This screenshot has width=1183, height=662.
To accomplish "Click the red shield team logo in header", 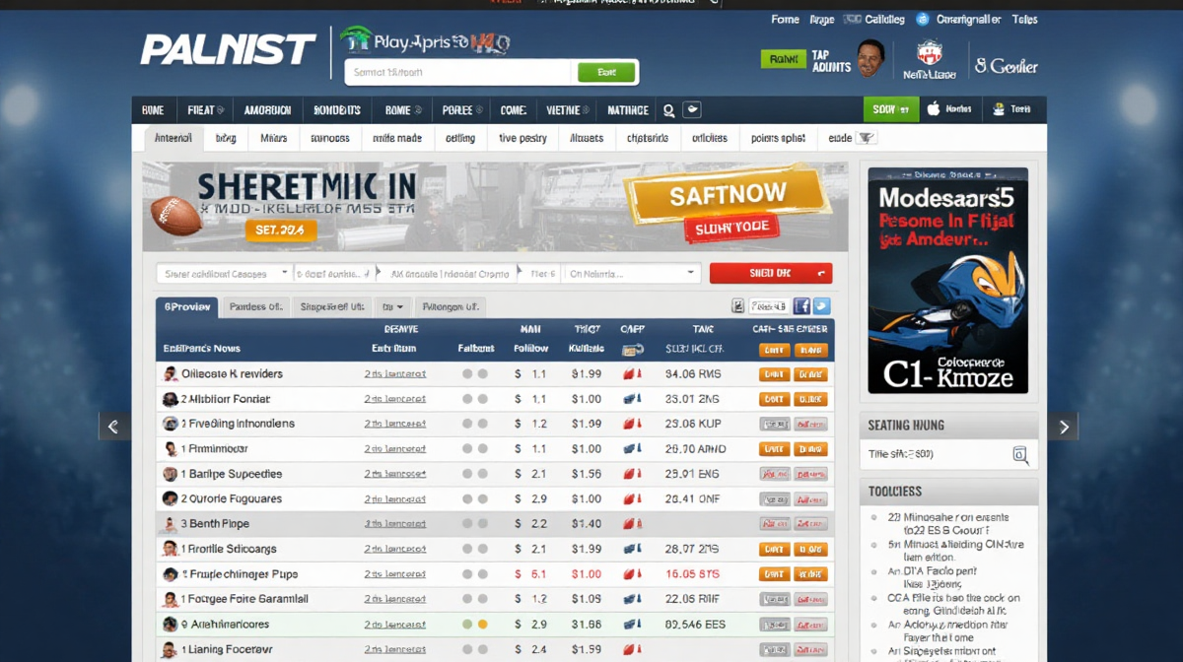I will tap(929, 53).
